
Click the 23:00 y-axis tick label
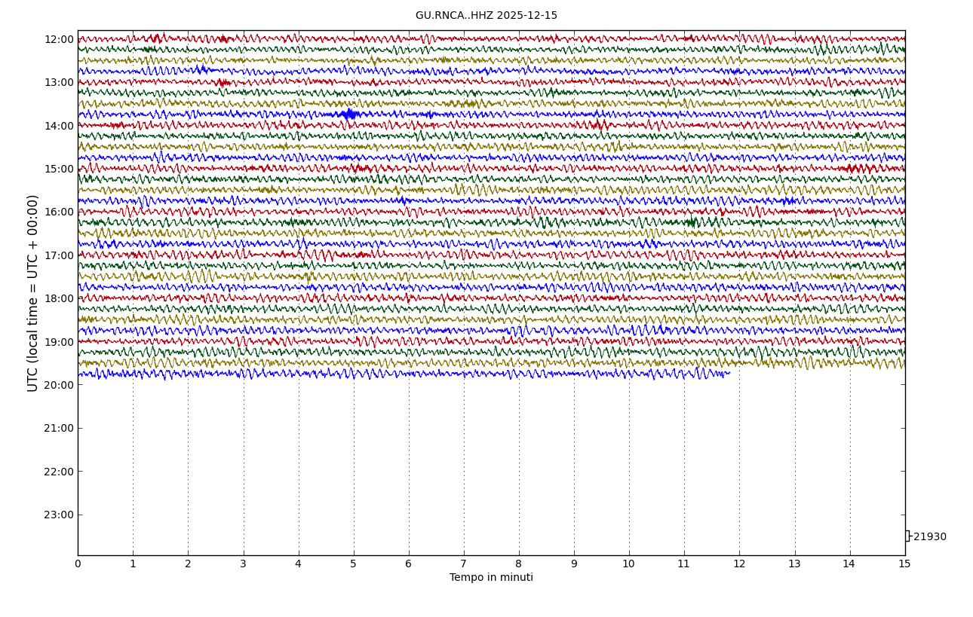point(59,515)
